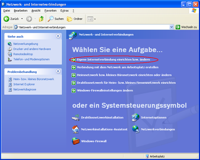Click arrow icon beside Drahtlosnetzwerk für Heim-
The image size is (200, 160).
coord(73,83)
